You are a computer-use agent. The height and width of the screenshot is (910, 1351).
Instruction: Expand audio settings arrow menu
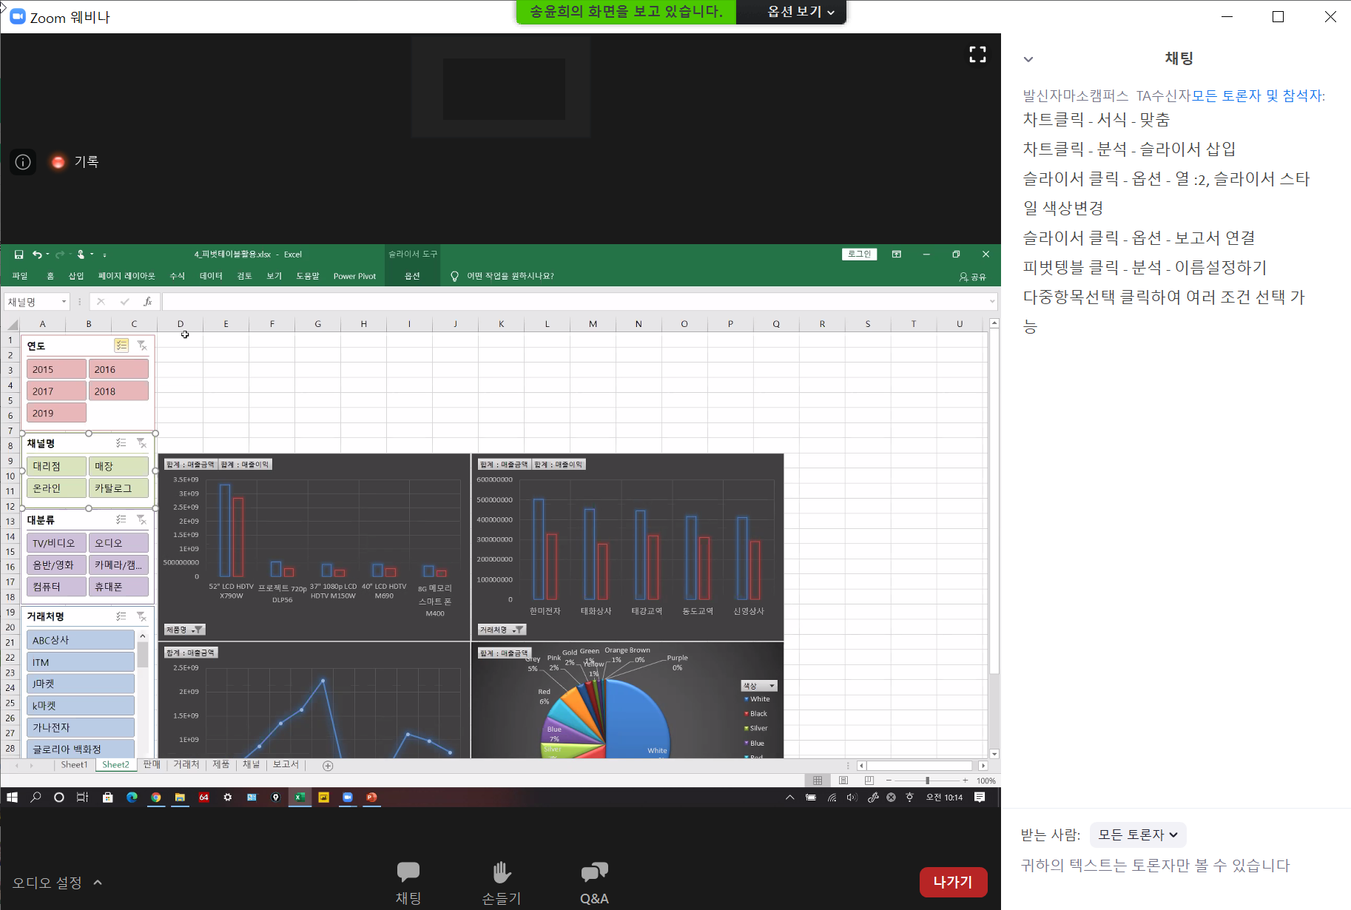tap(98, 882)
